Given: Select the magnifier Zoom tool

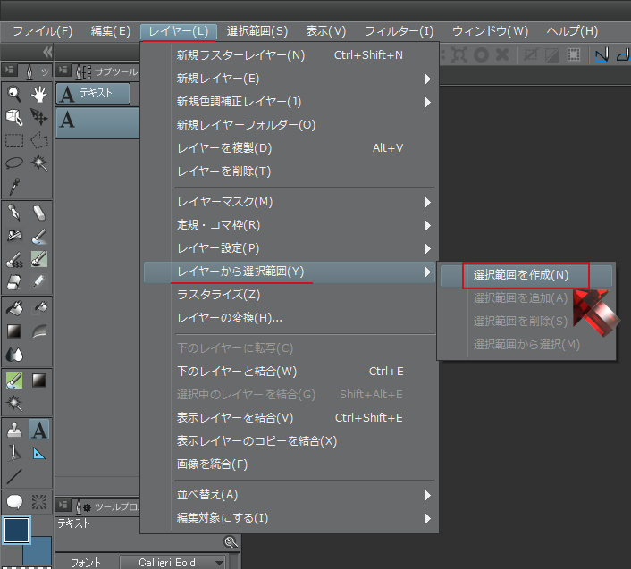Looking at the screenshot, I should (x=14, y=95).
